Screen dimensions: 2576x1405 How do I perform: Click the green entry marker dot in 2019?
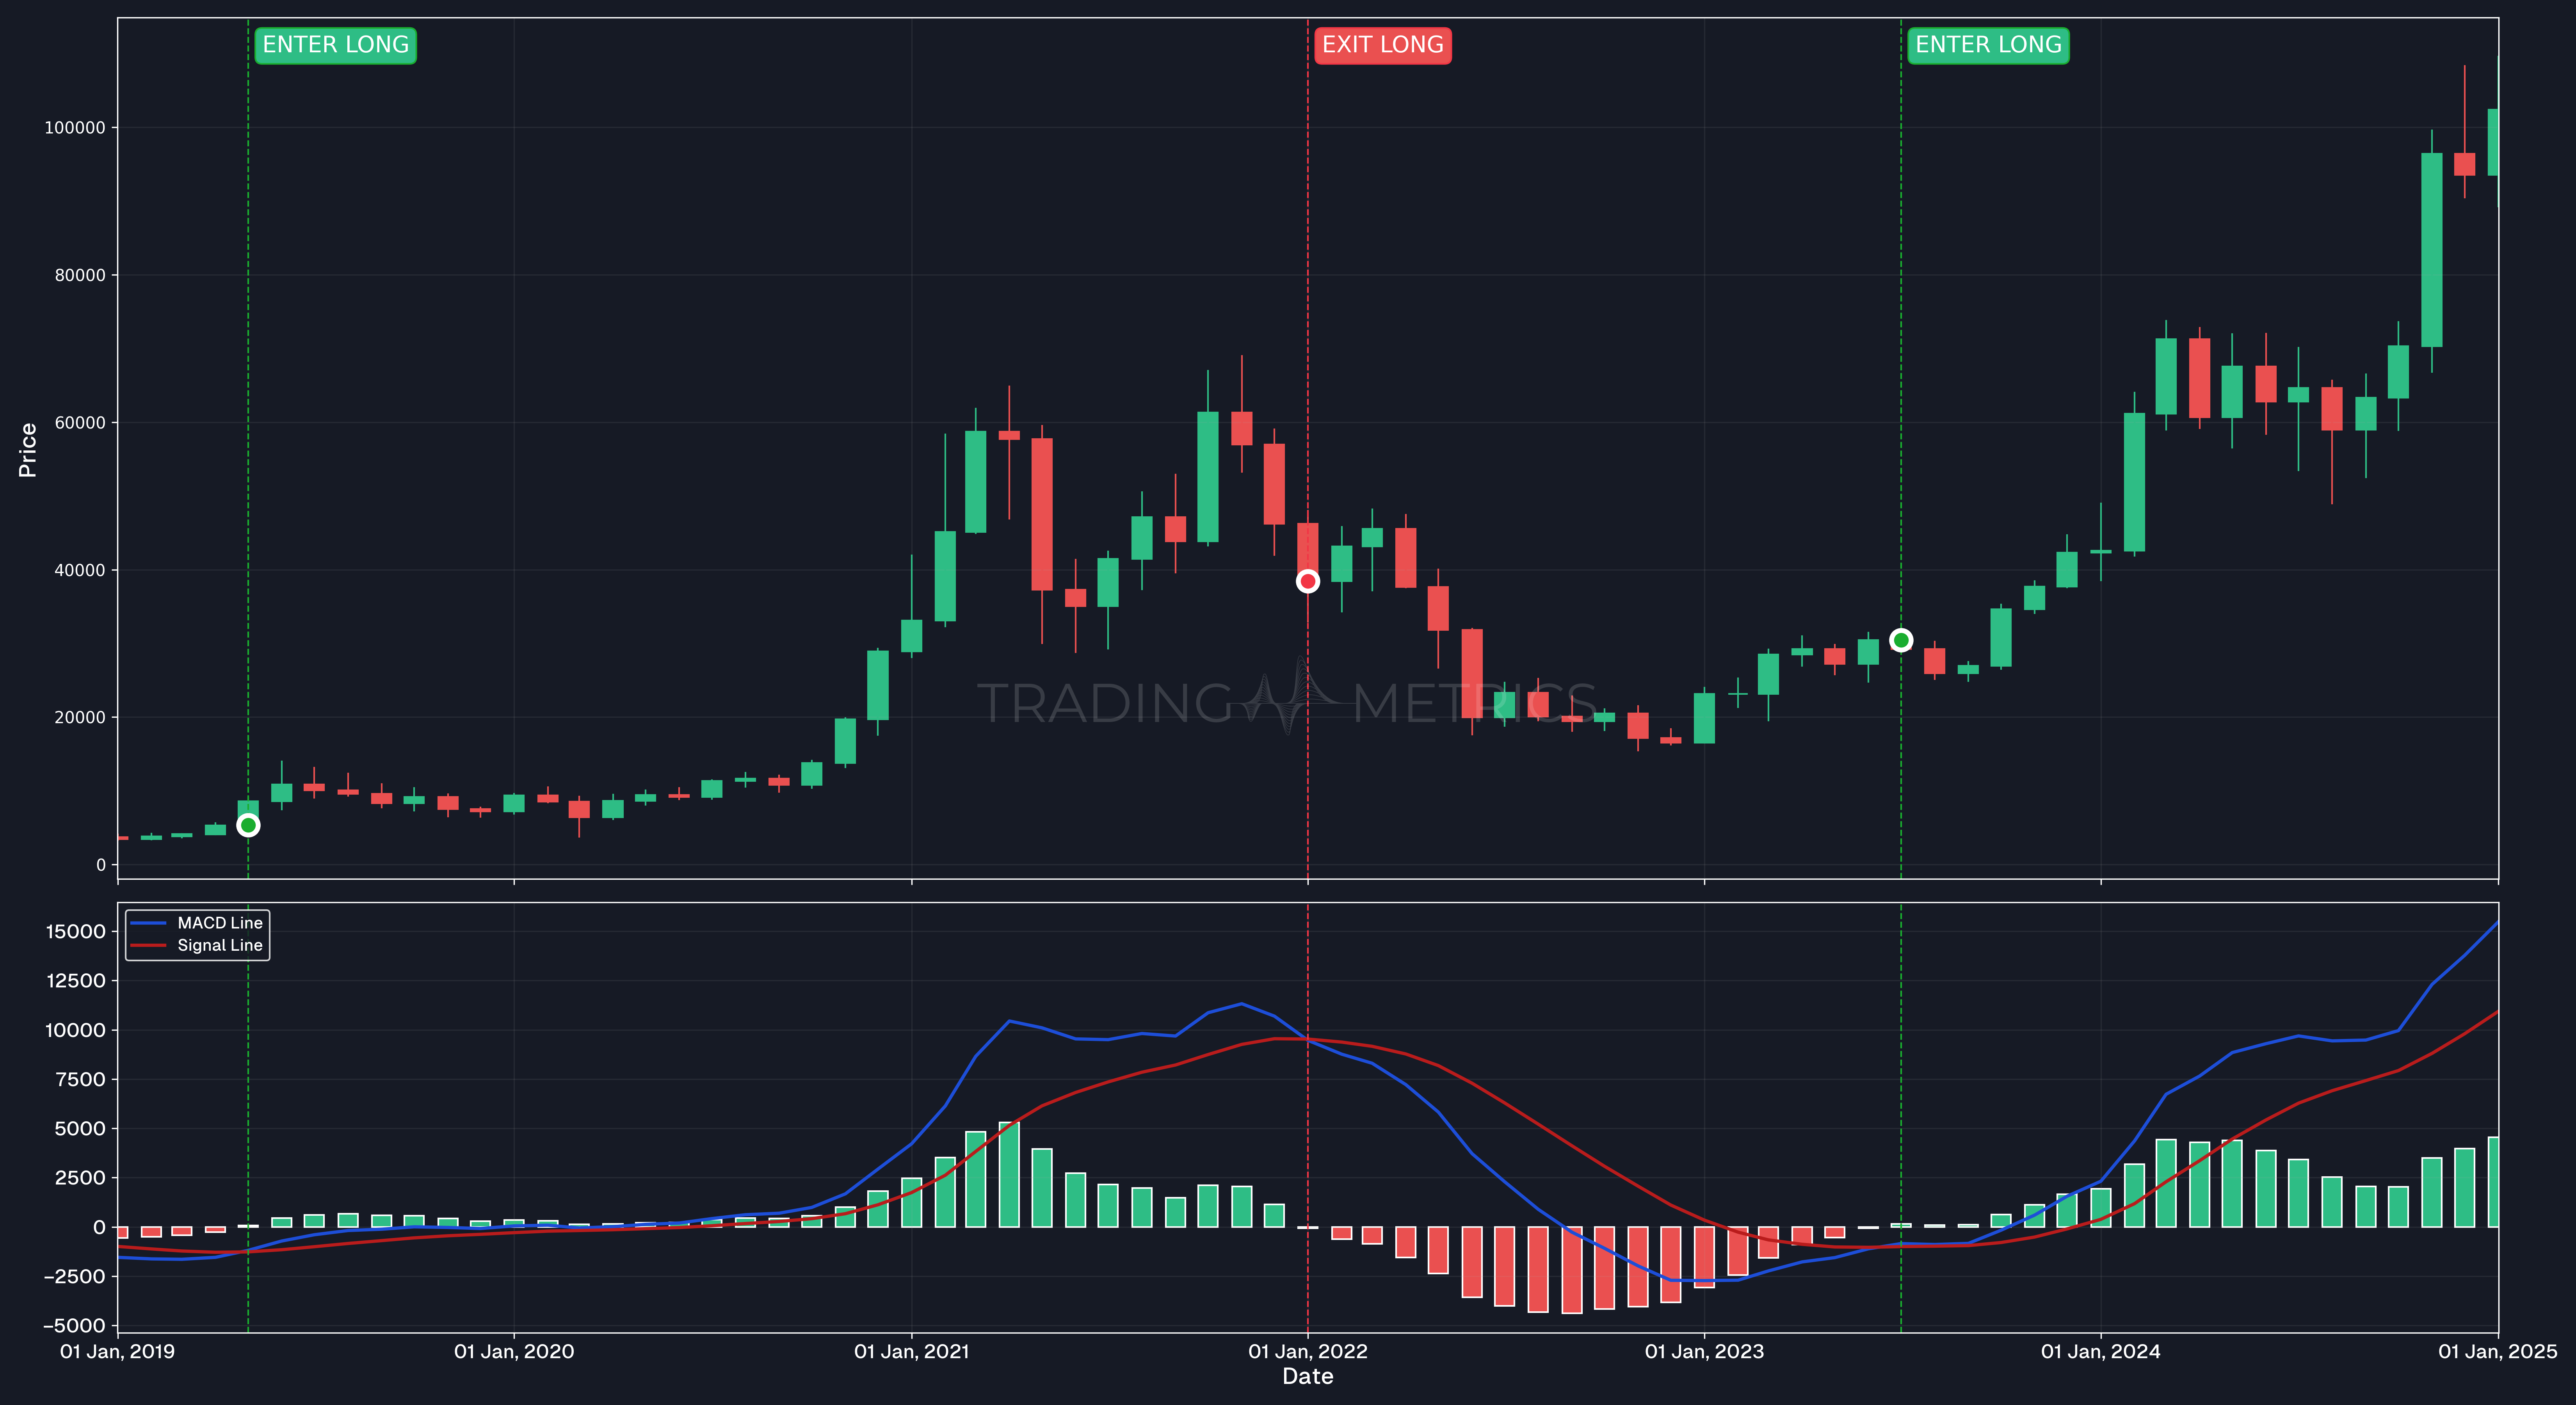[248, 825]
